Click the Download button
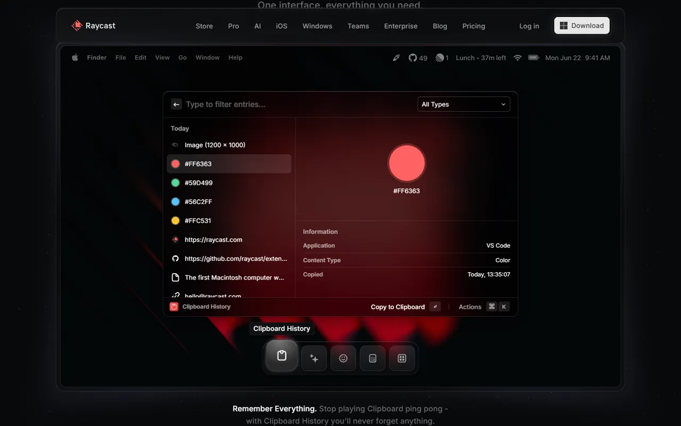Image resolution: width=681 pixels, height=426 pixels. pos(582,26)
